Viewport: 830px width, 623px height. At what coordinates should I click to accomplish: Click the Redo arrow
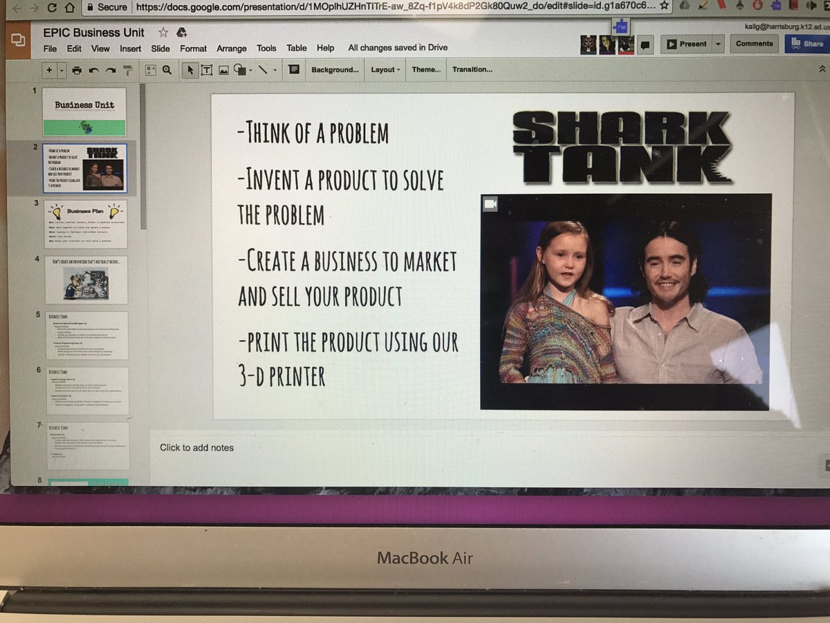(111, 70)
